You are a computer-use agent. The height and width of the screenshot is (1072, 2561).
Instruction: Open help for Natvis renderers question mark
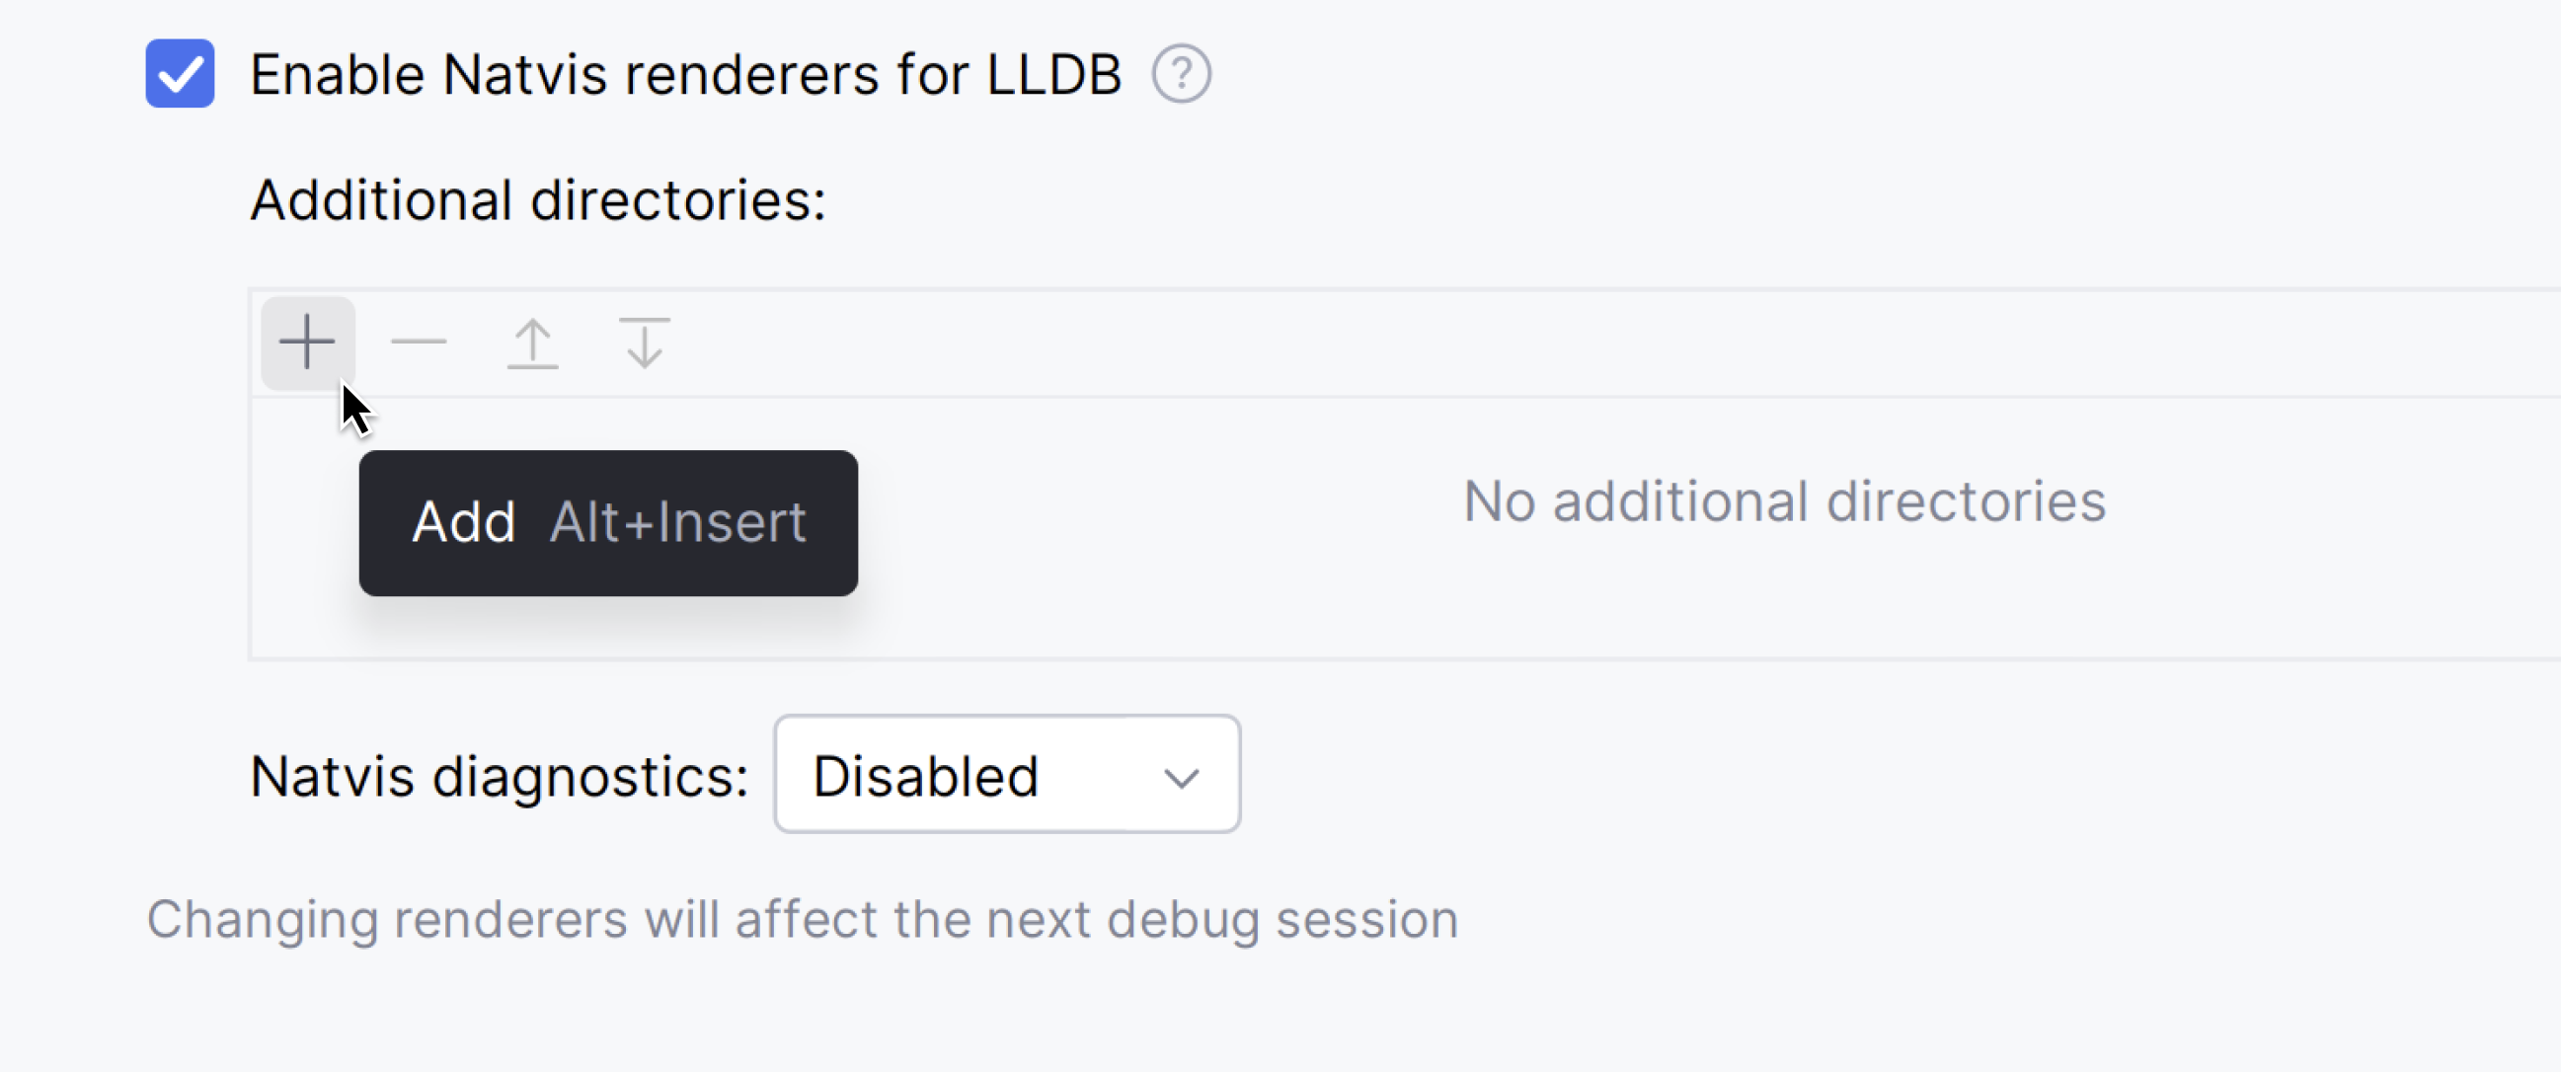pyautogui.click(x=1181, y=74)
